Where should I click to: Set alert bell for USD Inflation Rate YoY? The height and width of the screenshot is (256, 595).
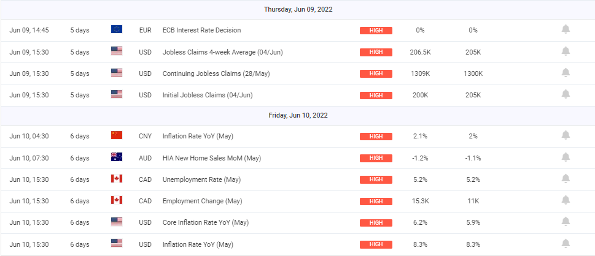click(x=566, y=243)
